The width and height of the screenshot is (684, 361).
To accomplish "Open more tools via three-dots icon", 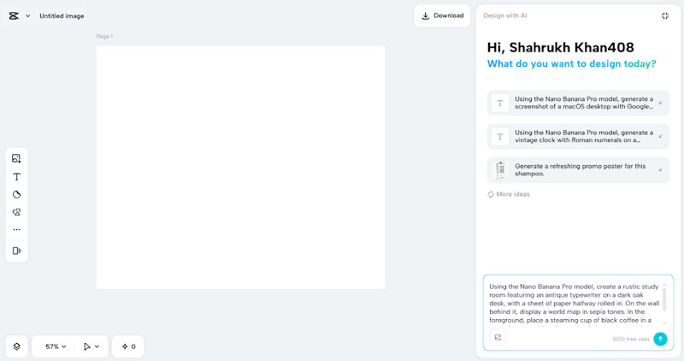I will coord(16,230).
